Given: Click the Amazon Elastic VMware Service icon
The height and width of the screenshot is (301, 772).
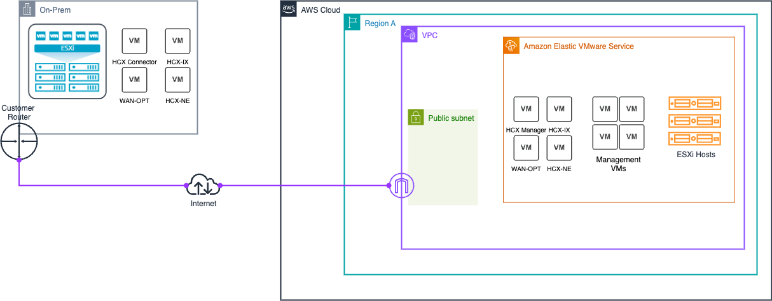Looking at the screenshot, I should (511, 46).
